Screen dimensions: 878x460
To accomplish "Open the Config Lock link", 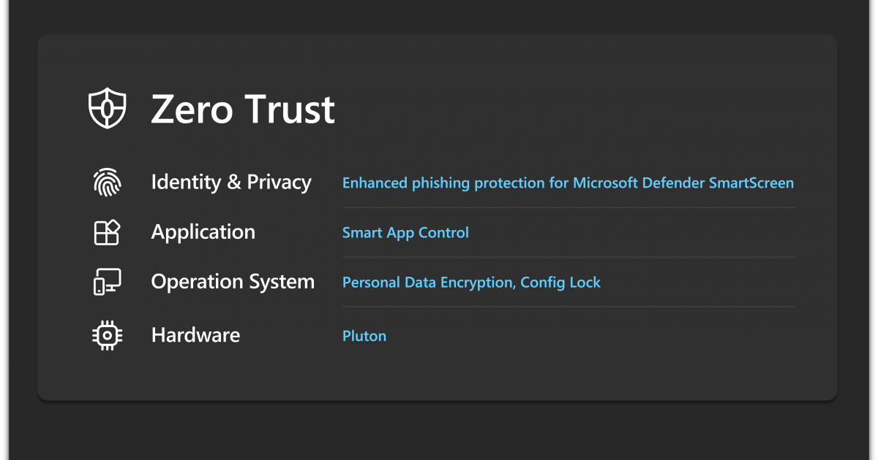I will pos(560,283).
